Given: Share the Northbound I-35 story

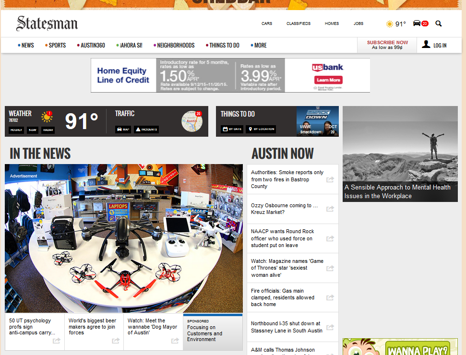Looking at the screenshot, I should [x=330, y=327].
